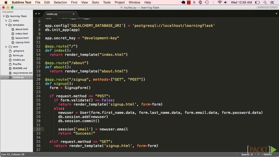Open the Apple menu
Screen dimensions: 279x157
(6, 2)
